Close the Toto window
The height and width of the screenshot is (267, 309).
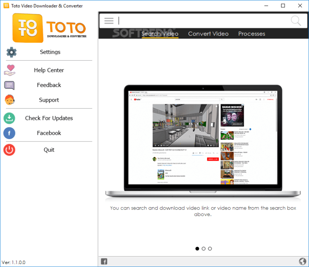pyautogui.click(x=300, y=6)
